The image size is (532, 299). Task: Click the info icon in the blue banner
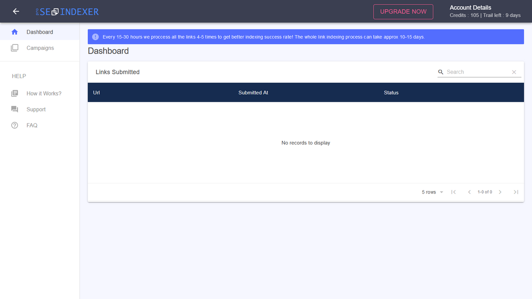[95, 37]
